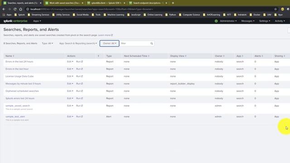Open the Administrator menu
Viewport: 290px width, 163px height.
coord(228,21)
